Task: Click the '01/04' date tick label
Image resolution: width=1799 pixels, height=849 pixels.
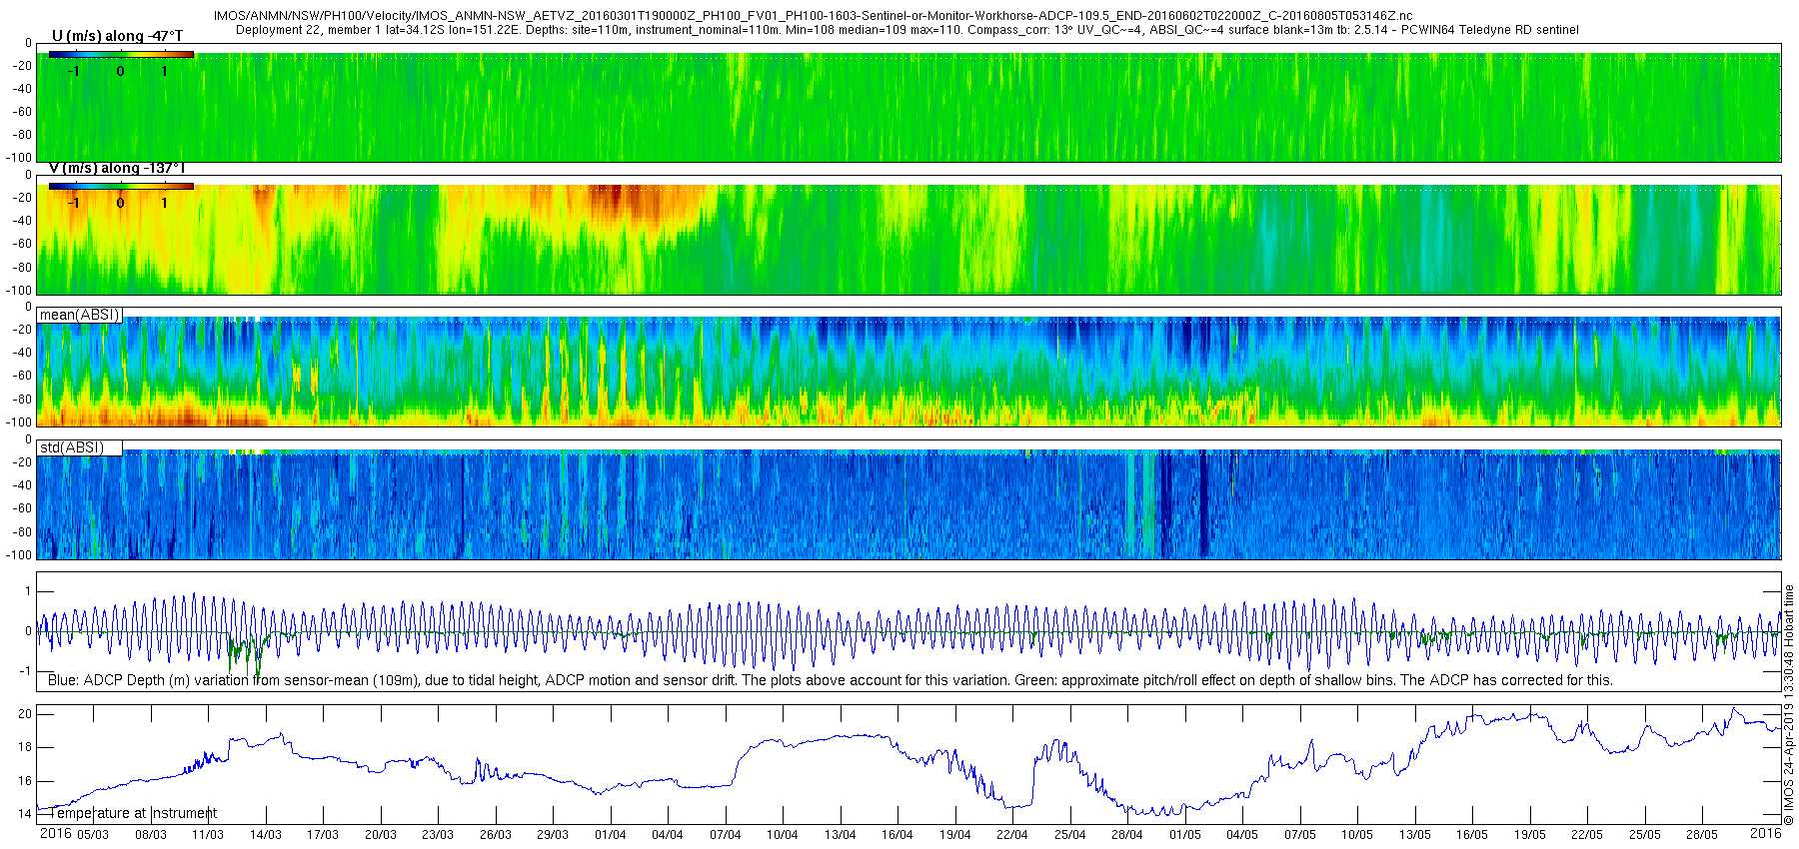Action: coord(611,835)
